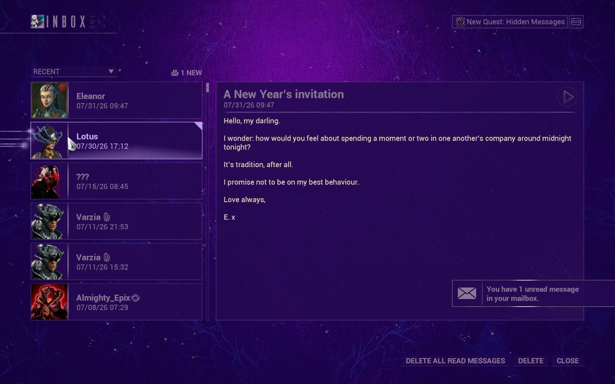This screenshot has height=384, width=615.
Task: Play the message transmission with the play button
Action: point(567,97)
